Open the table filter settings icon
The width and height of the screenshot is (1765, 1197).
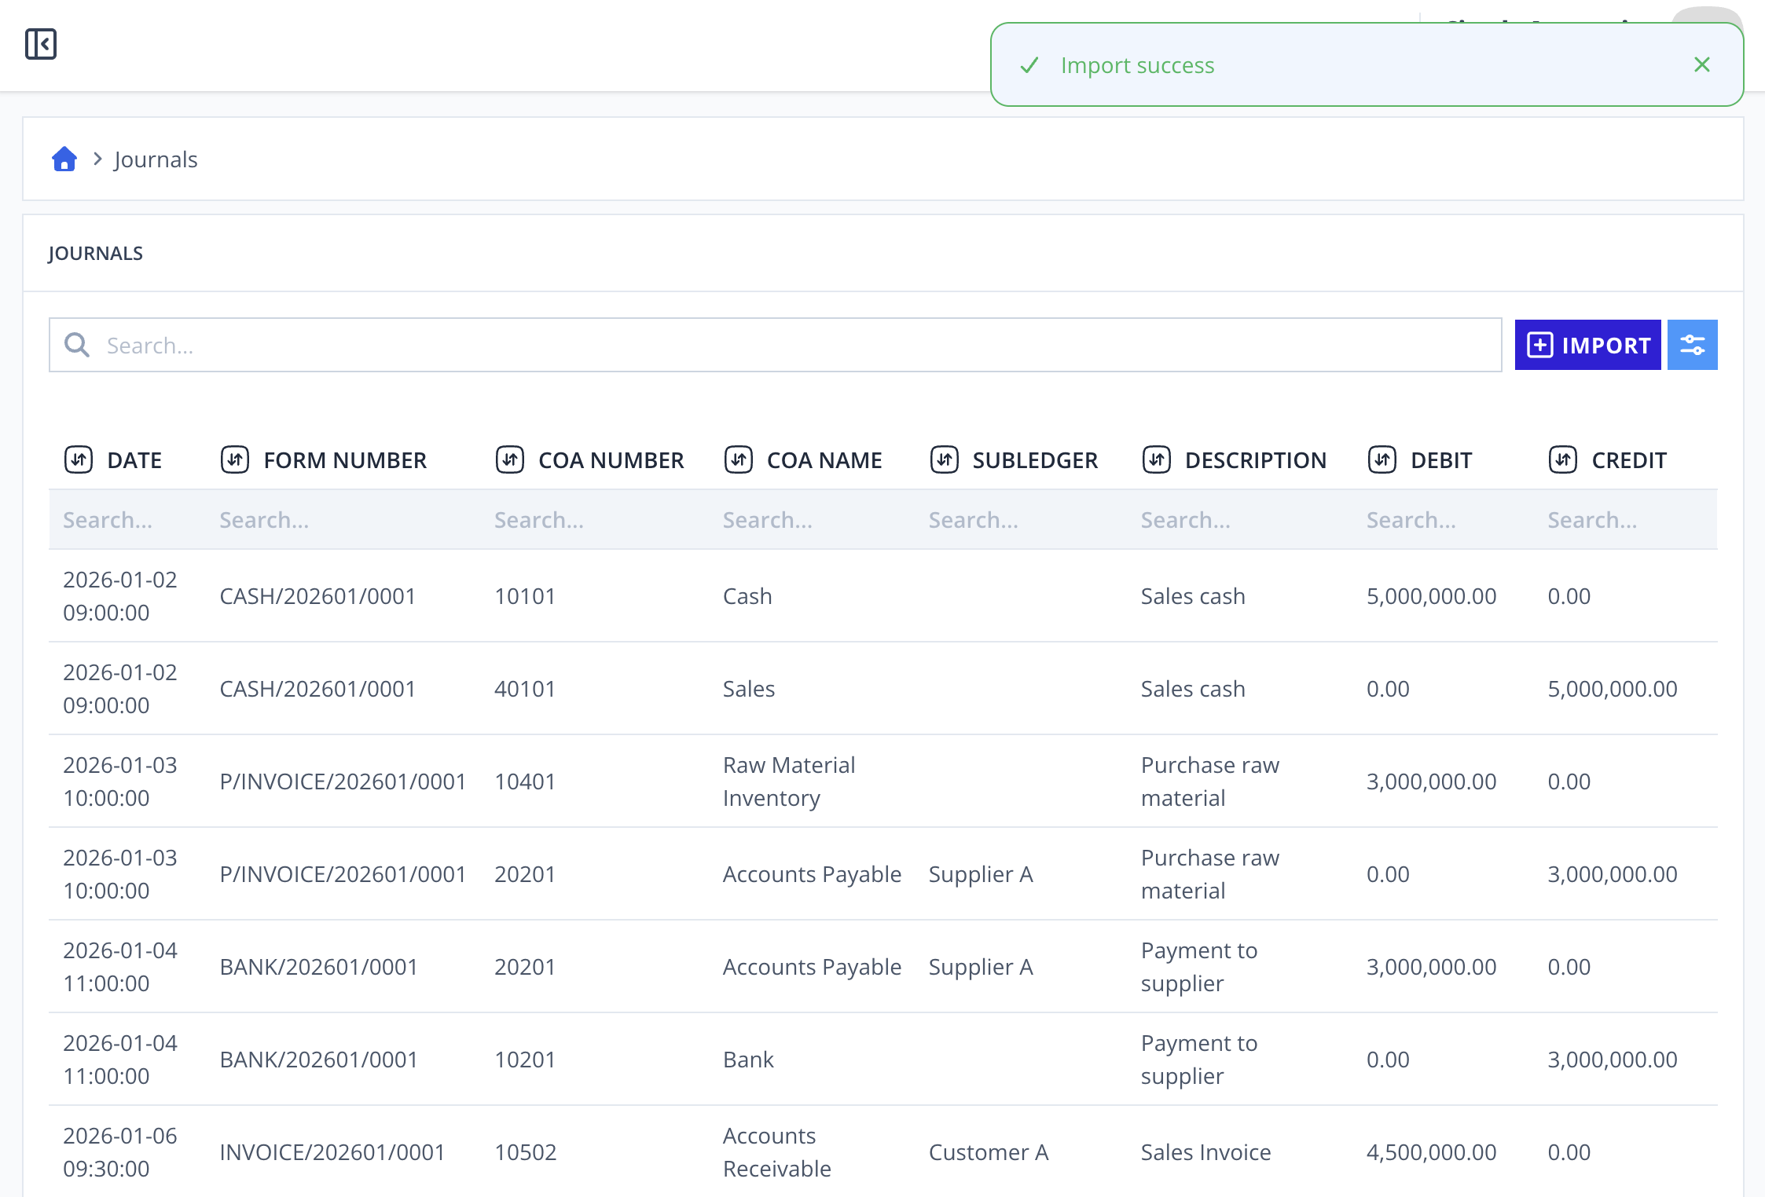pyautogui.click(x=1692, y=345)
